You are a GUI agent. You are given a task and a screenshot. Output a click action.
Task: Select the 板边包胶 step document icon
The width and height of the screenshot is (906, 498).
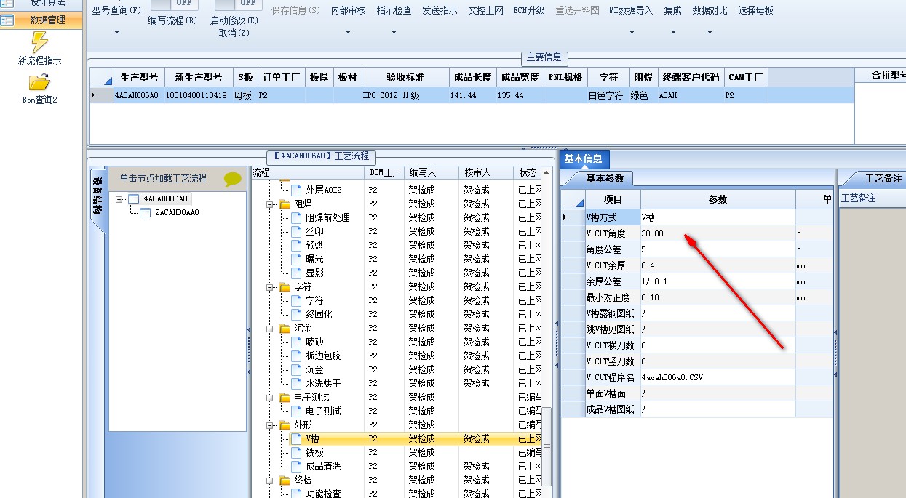tap(296, 356)
